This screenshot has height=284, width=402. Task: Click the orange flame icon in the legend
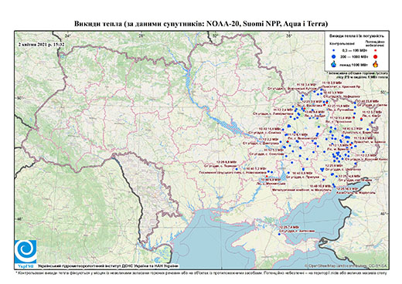coord(376,64)
